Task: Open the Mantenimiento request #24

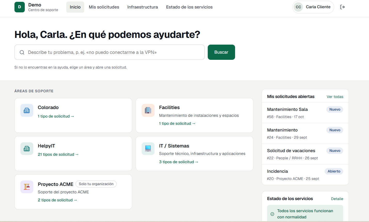Action: click(x=305, y=134)
